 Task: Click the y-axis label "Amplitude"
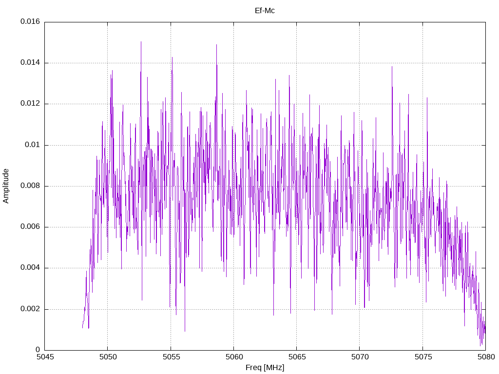(6, 186)
